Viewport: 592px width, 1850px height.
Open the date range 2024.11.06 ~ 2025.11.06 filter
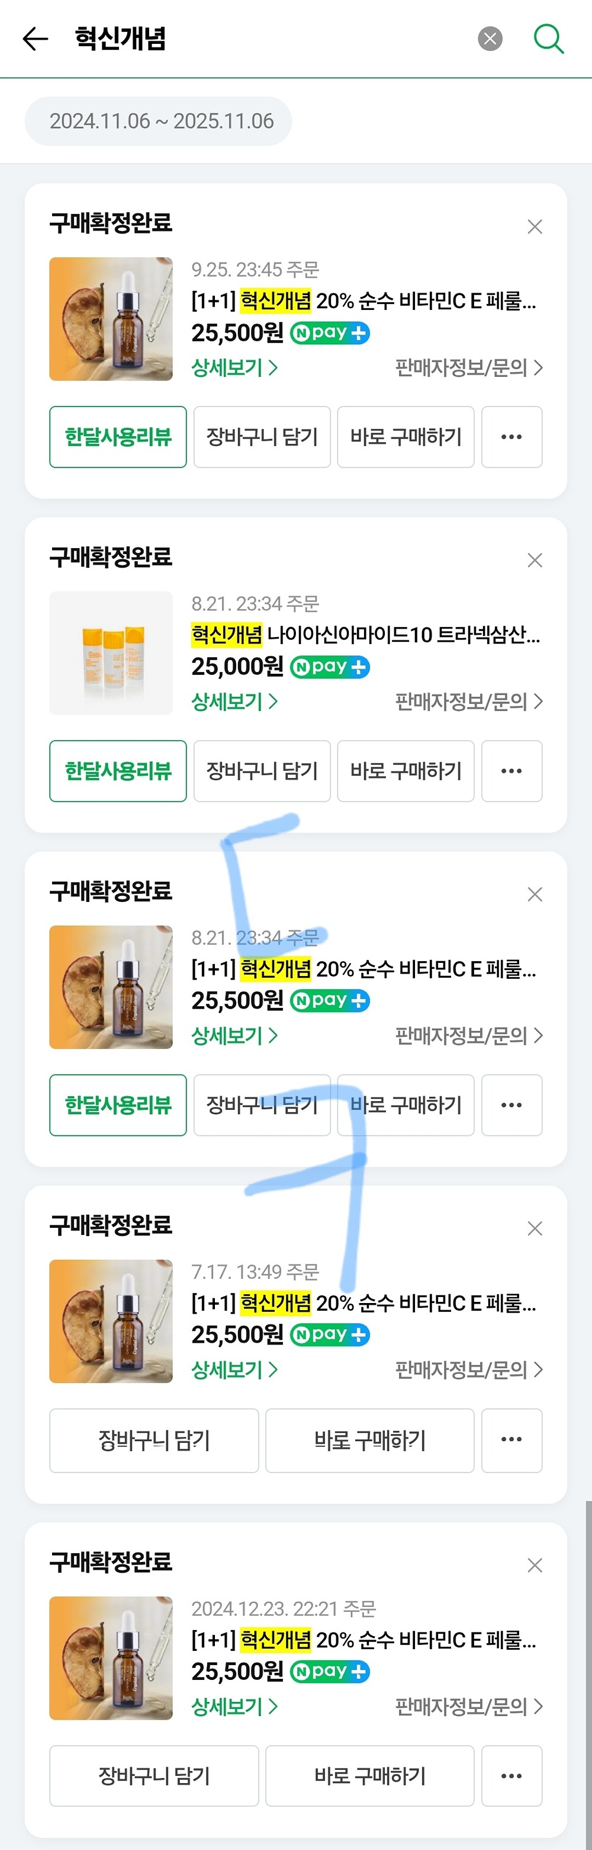coord(159,121)
